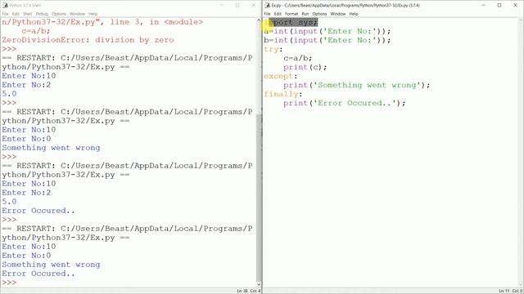Click the shell vertical scrollbar thumb
The height and width of the screenshot is (294, 524).
[x=259, y=198]
